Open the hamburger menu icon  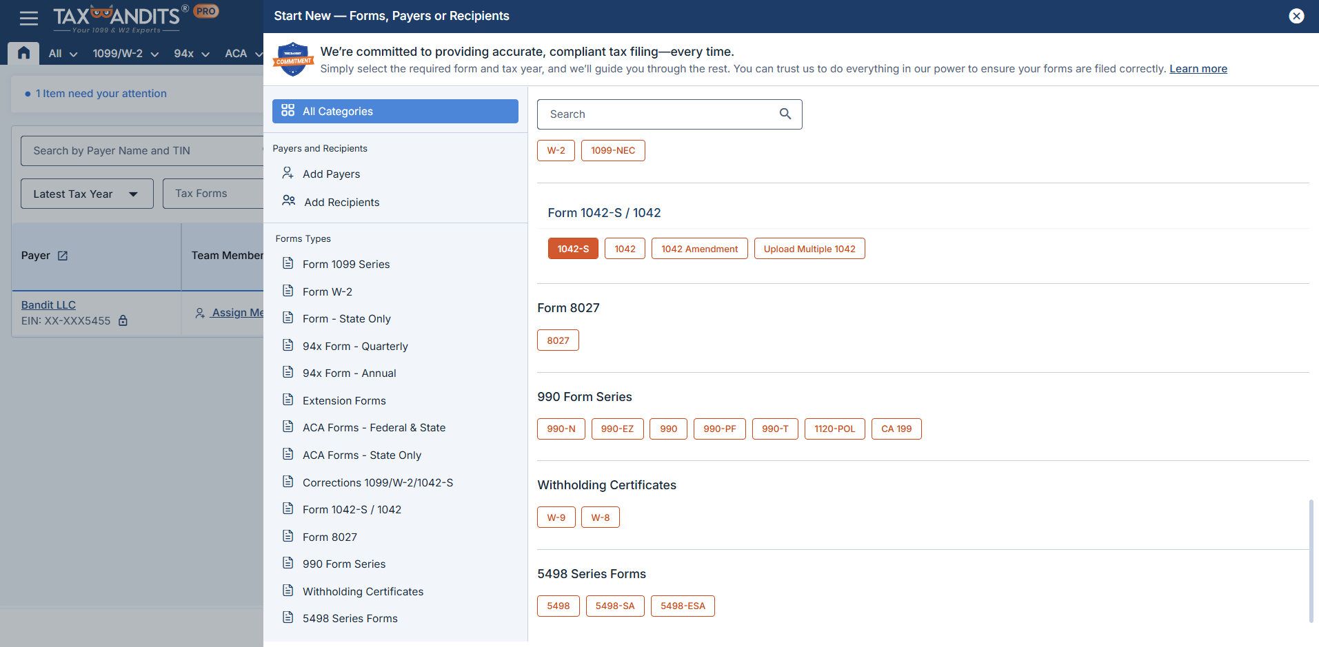[x=28, y=18]
